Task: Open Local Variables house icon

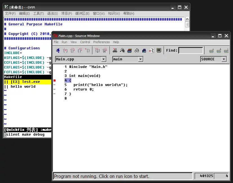Action: point(144,50)
